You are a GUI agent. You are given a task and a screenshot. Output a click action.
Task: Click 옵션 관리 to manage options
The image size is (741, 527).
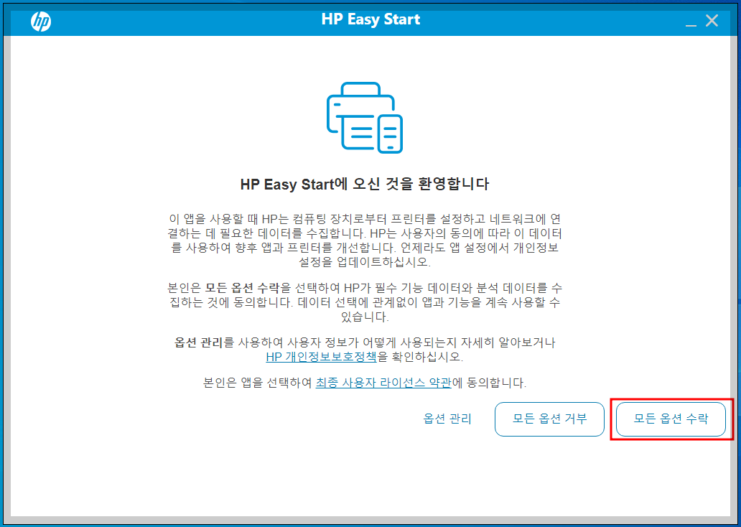[x=447, y=419]
